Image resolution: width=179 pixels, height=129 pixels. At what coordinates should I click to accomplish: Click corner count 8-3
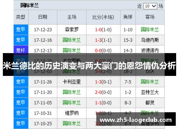[x=128, y=103]
